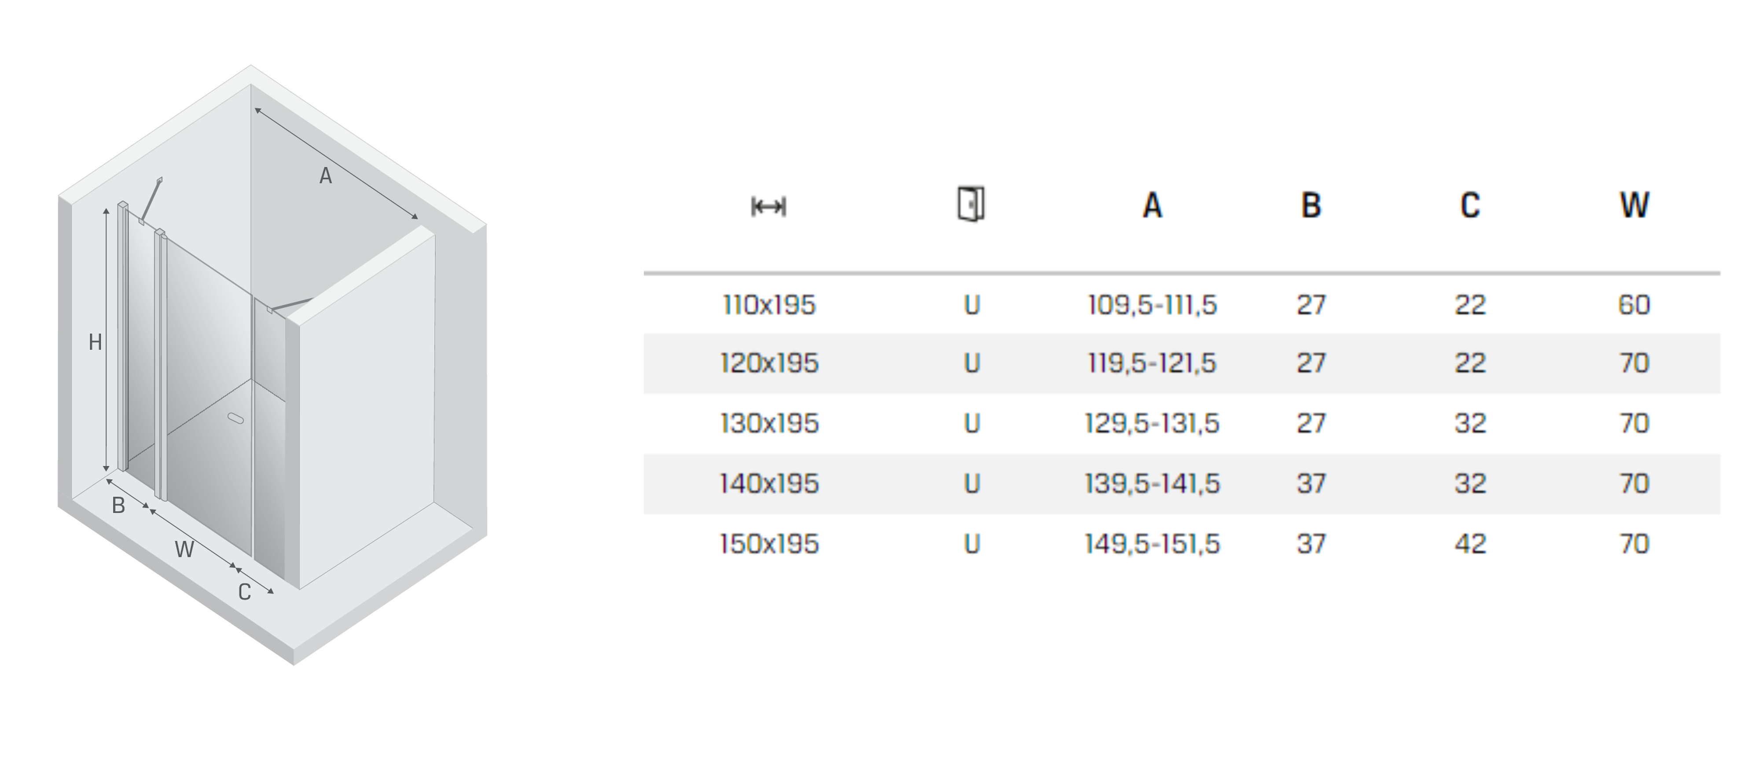Select column header B
This screenshot has height=758, width=1763.
(x=1311, y=205)
